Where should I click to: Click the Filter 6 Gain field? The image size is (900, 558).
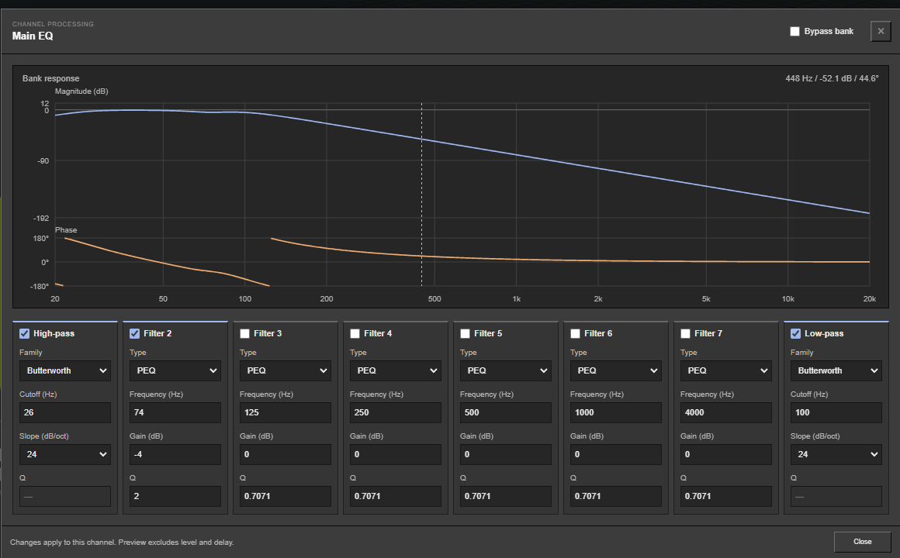[x=616, y=454]
